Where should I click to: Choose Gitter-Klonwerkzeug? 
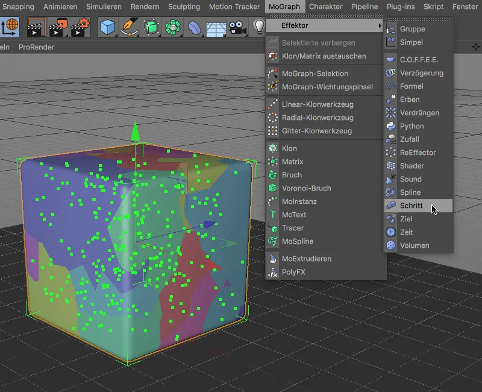[325, 131]
